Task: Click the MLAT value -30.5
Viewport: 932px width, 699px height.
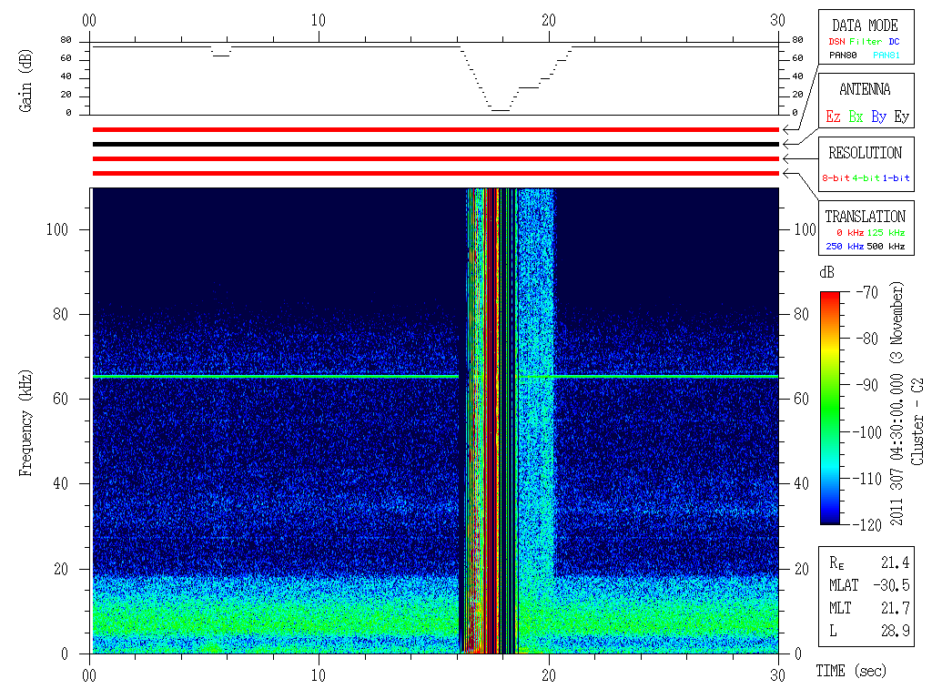Action: click(x=895, y=585)
